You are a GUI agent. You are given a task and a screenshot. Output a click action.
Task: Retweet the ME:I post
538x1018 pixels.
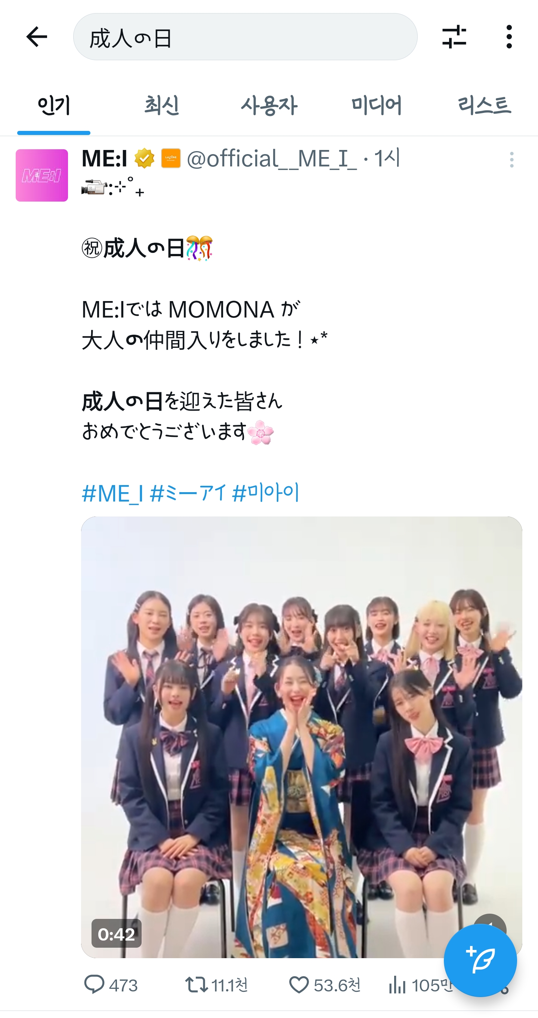217,985
